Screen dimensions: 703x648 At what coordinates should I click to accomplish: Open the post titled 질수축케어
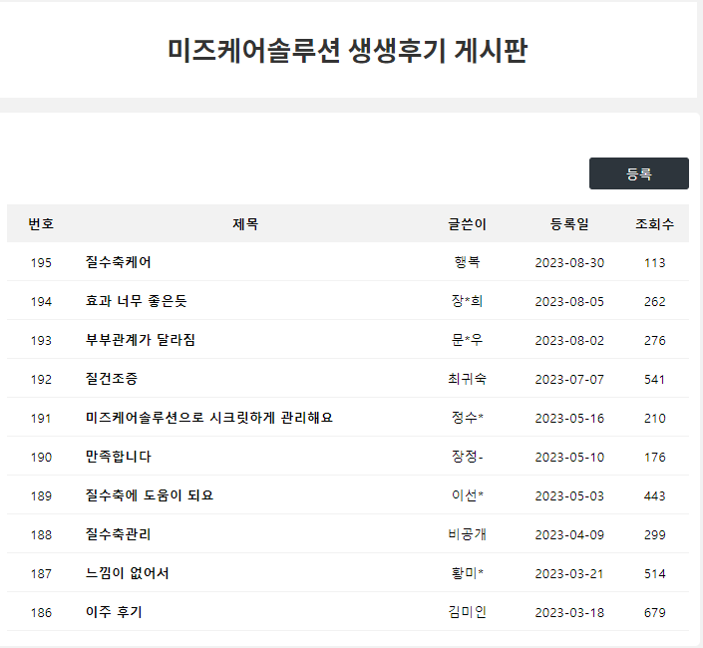tap(119, 262)
